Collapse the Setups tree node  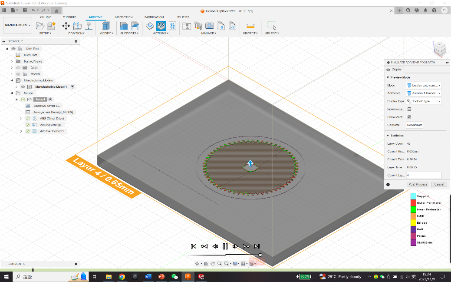tap(12, 93)
